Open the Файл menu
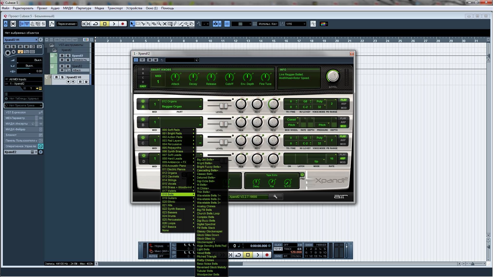The width and height of the screenshot is (493, 277). (x=5, y=8)
